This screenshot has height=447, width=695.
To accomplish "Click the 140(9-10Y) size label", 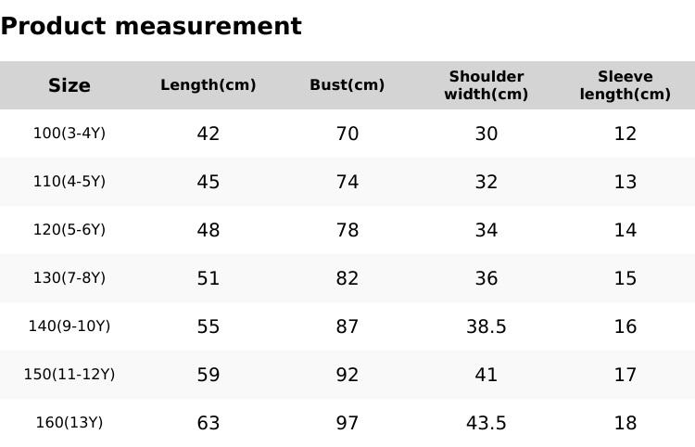I will pyautogui.click(x=69, y=326).
